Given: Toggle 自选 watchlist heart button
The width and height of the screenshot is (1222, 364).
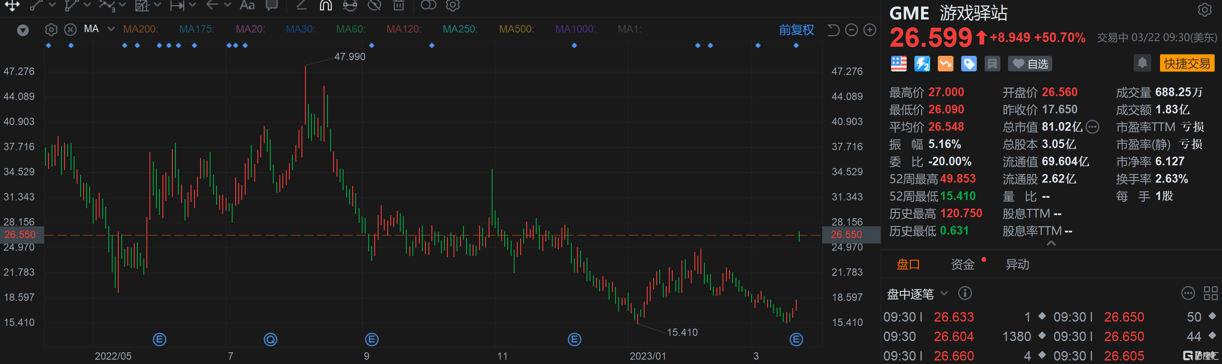Looking at the screenshot, I should click(x=1030, y=64).
